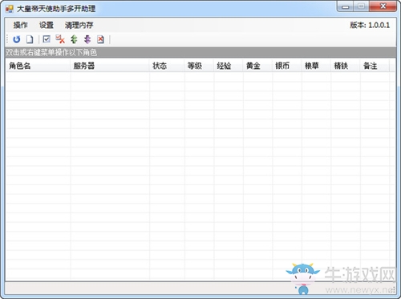The image size is (401, 299).
Task: Click the 黄金 column header
Action: (257, 66)
